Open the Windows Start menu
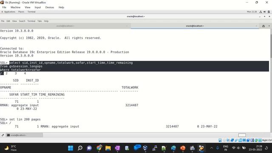Image resolution: width=272 pixels, height=153 pixels. [x=71, y=148]
